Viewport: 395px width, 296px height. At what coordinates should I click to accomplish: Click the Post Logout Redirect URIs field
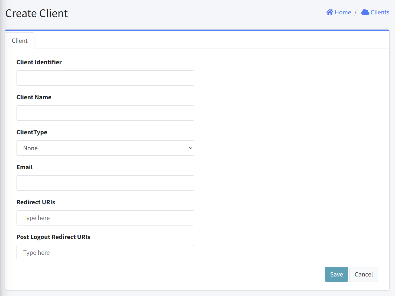(x=105, y=253)
